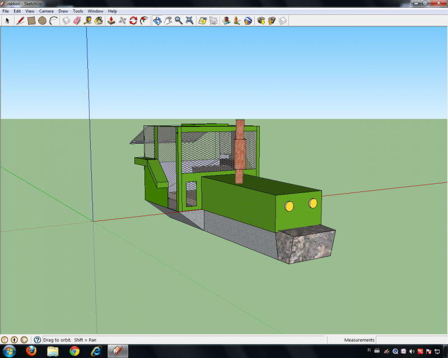Click the Measurements input box
The width and height of the screenshot is (448, 358).
coord(412,340)
